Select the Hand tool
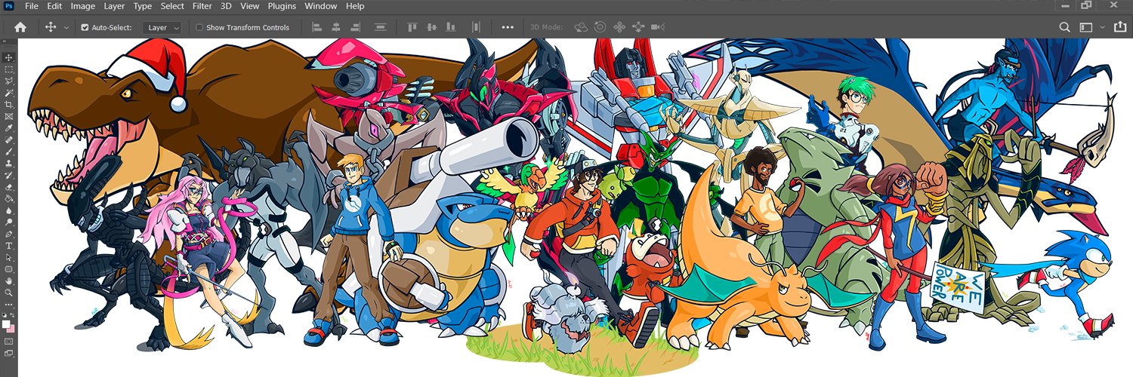 coord(9,280)
